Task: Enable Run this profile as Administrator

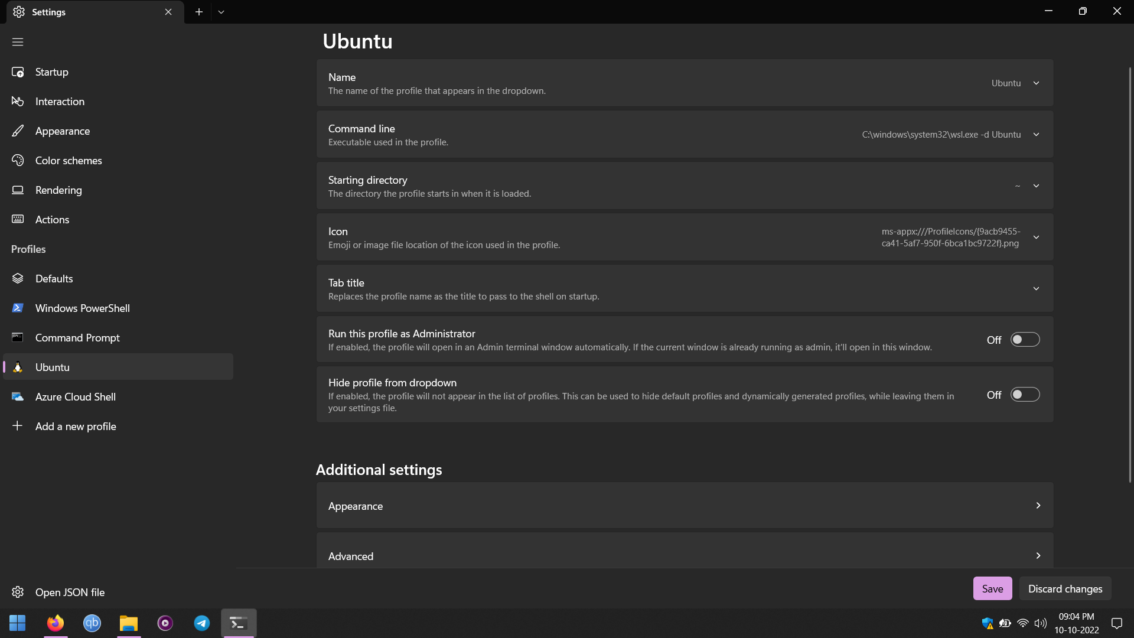Action: coord(1025,339)
